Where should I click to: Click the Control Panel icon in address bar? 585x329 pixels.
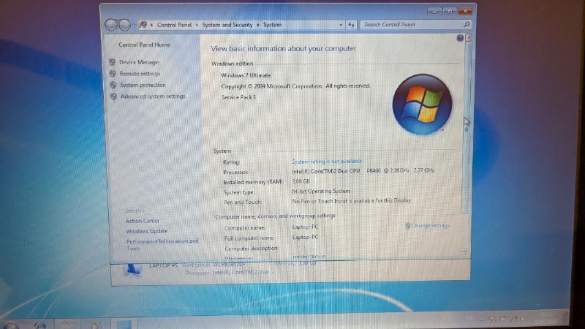(x=143, y=25)
